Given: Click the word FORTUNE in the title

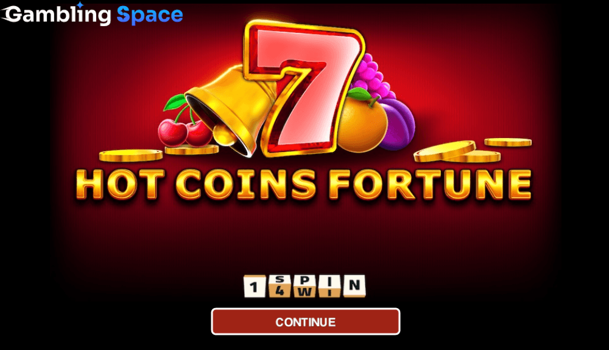Looking at the screenshot, I should 431,184.
